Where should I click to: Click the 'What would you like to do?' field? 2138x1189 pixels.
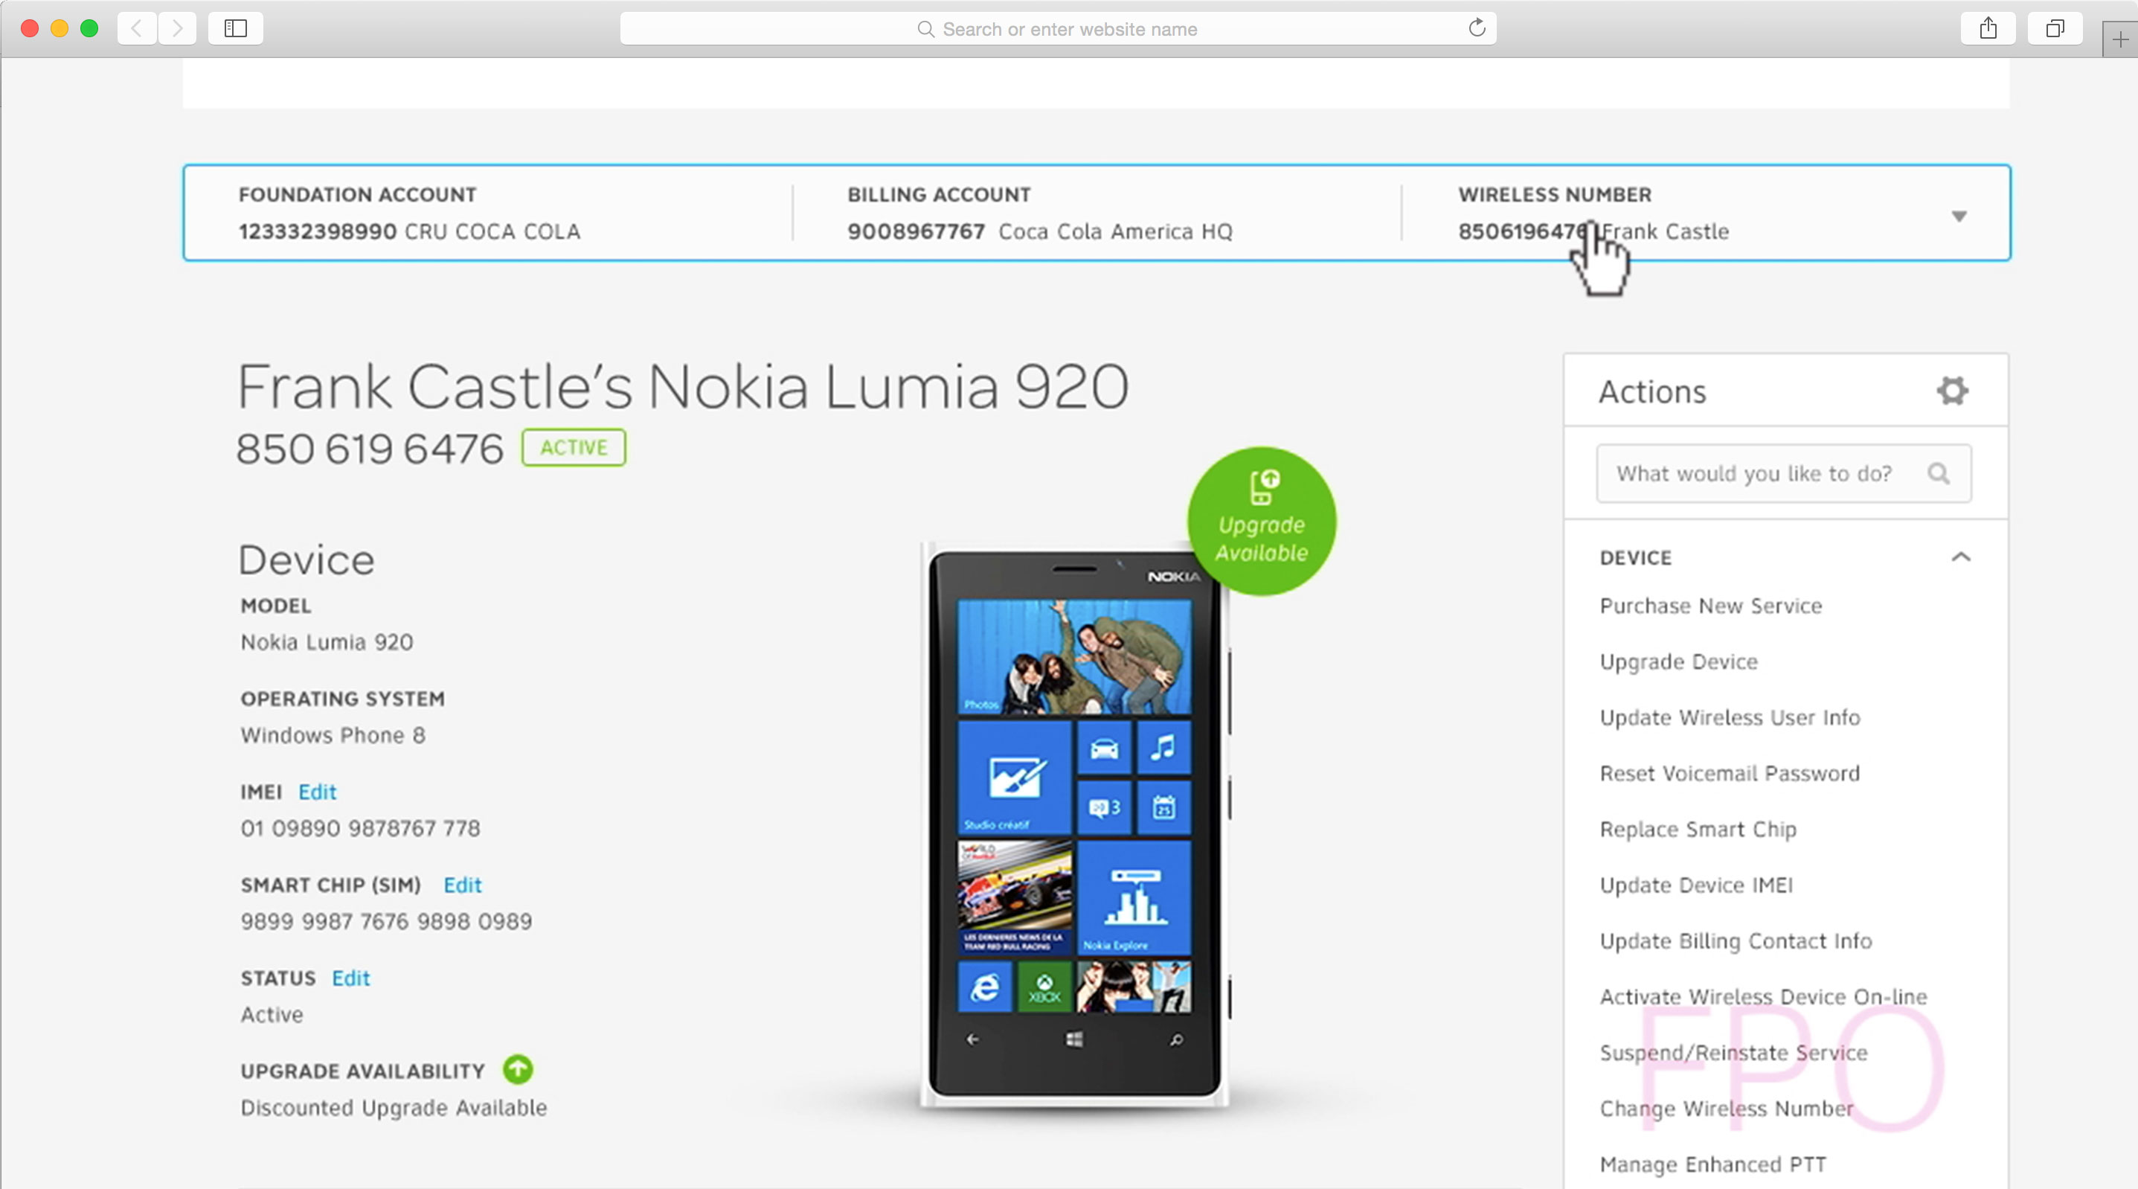(1753, 473)
